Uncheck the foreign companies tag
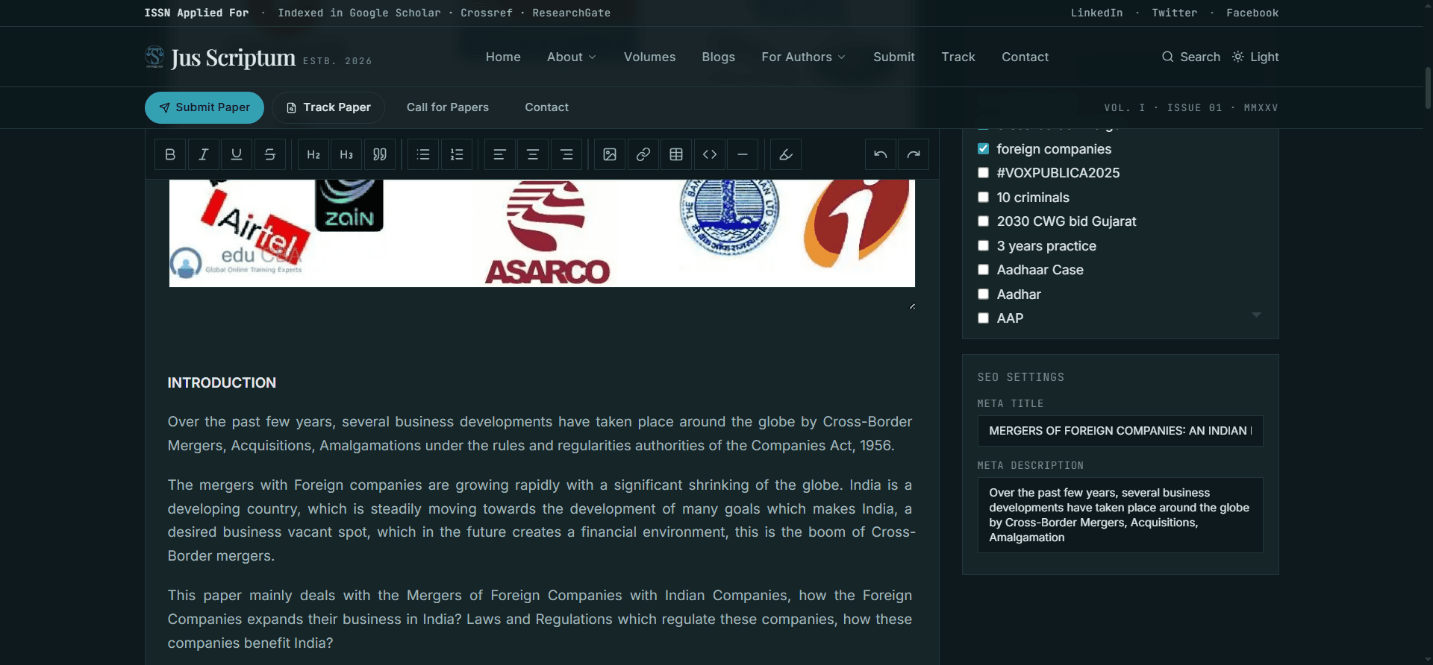The height and width of the screenshot is (665, 1433). click(984, 149)
